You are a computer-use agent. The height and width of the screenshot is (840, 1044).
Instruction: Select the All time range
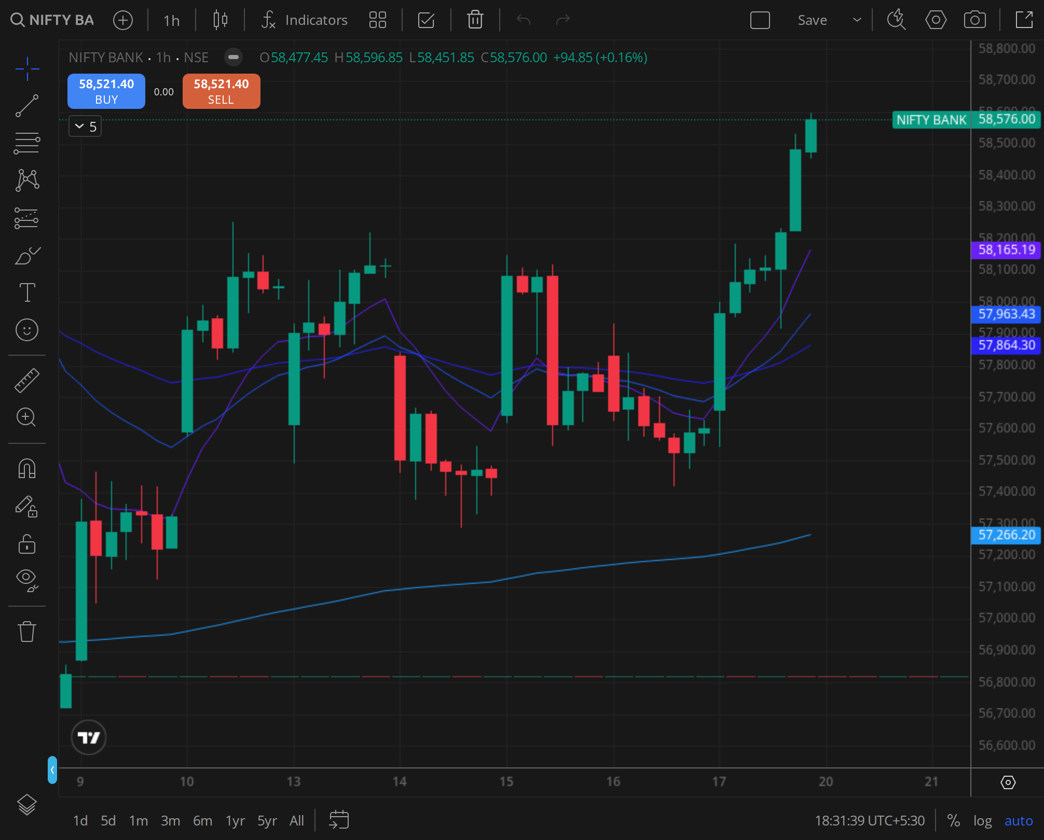tap(297, 821)
